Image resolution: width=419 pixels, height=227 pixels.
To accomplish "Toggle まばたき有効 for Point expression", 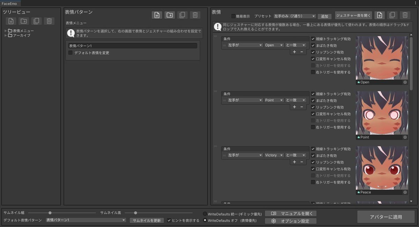I will pos(313,101).
